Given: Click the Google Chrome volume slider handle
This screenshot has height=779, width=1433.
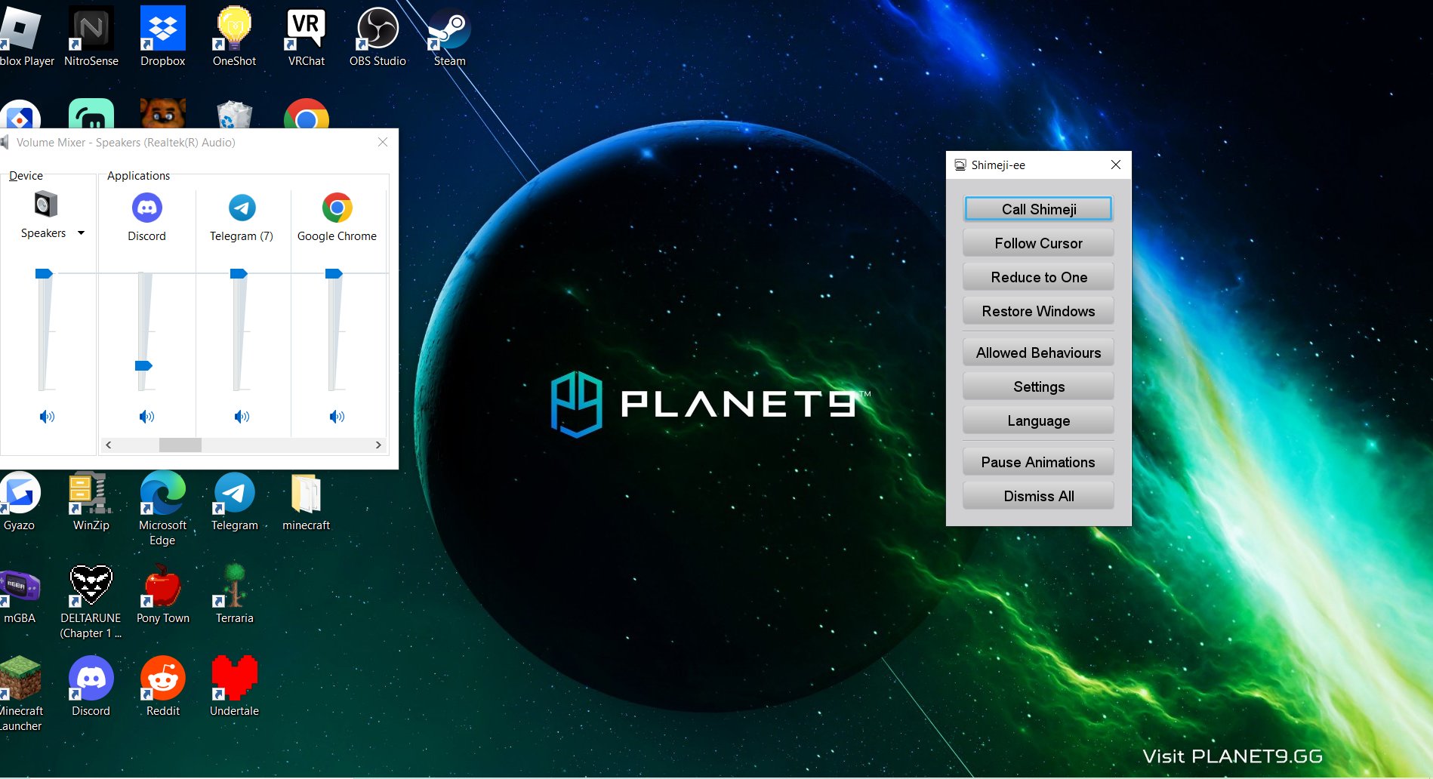Looking at the screenshot, I should click(334, 274).
